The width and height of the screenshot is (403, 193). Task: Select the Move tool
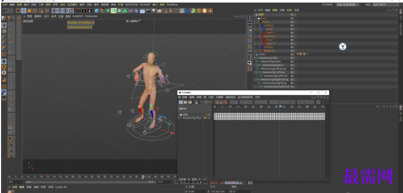pos(24,11)
